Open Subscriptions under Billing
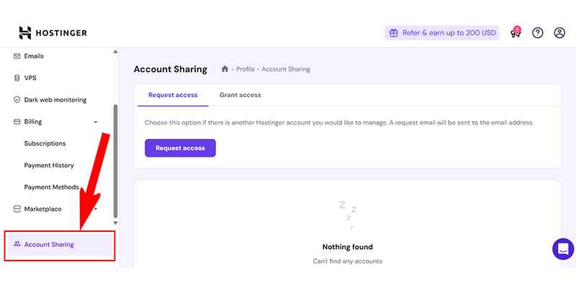Screen dimensions: 576x288 point(45,143)
